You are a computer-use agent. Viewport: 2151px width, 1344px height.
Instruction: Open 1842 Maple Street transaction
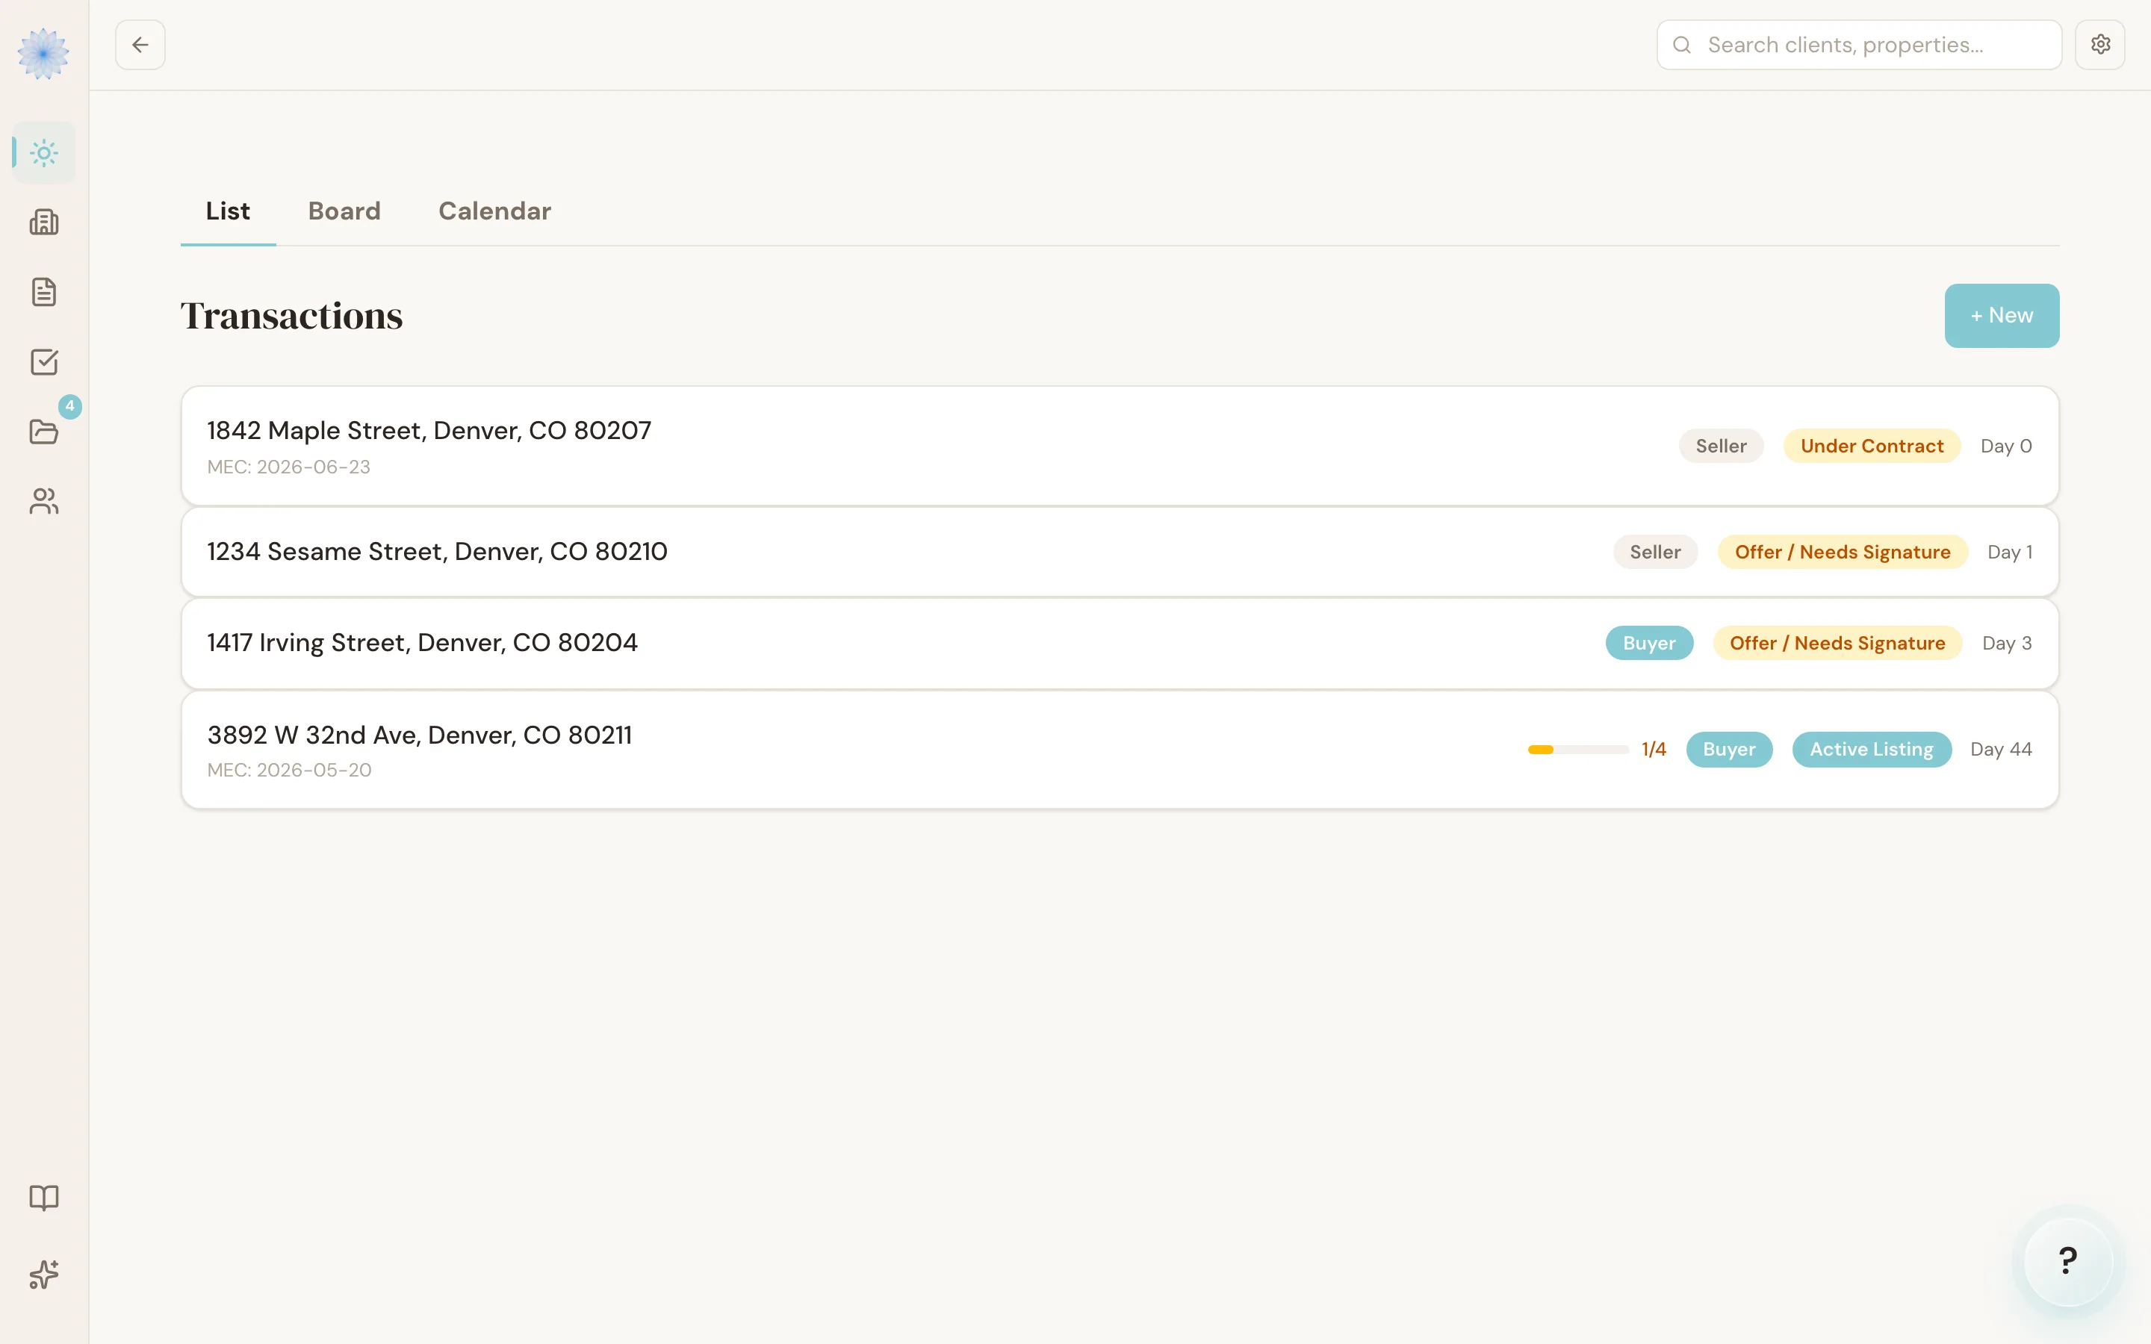(x=1119, y=447)
